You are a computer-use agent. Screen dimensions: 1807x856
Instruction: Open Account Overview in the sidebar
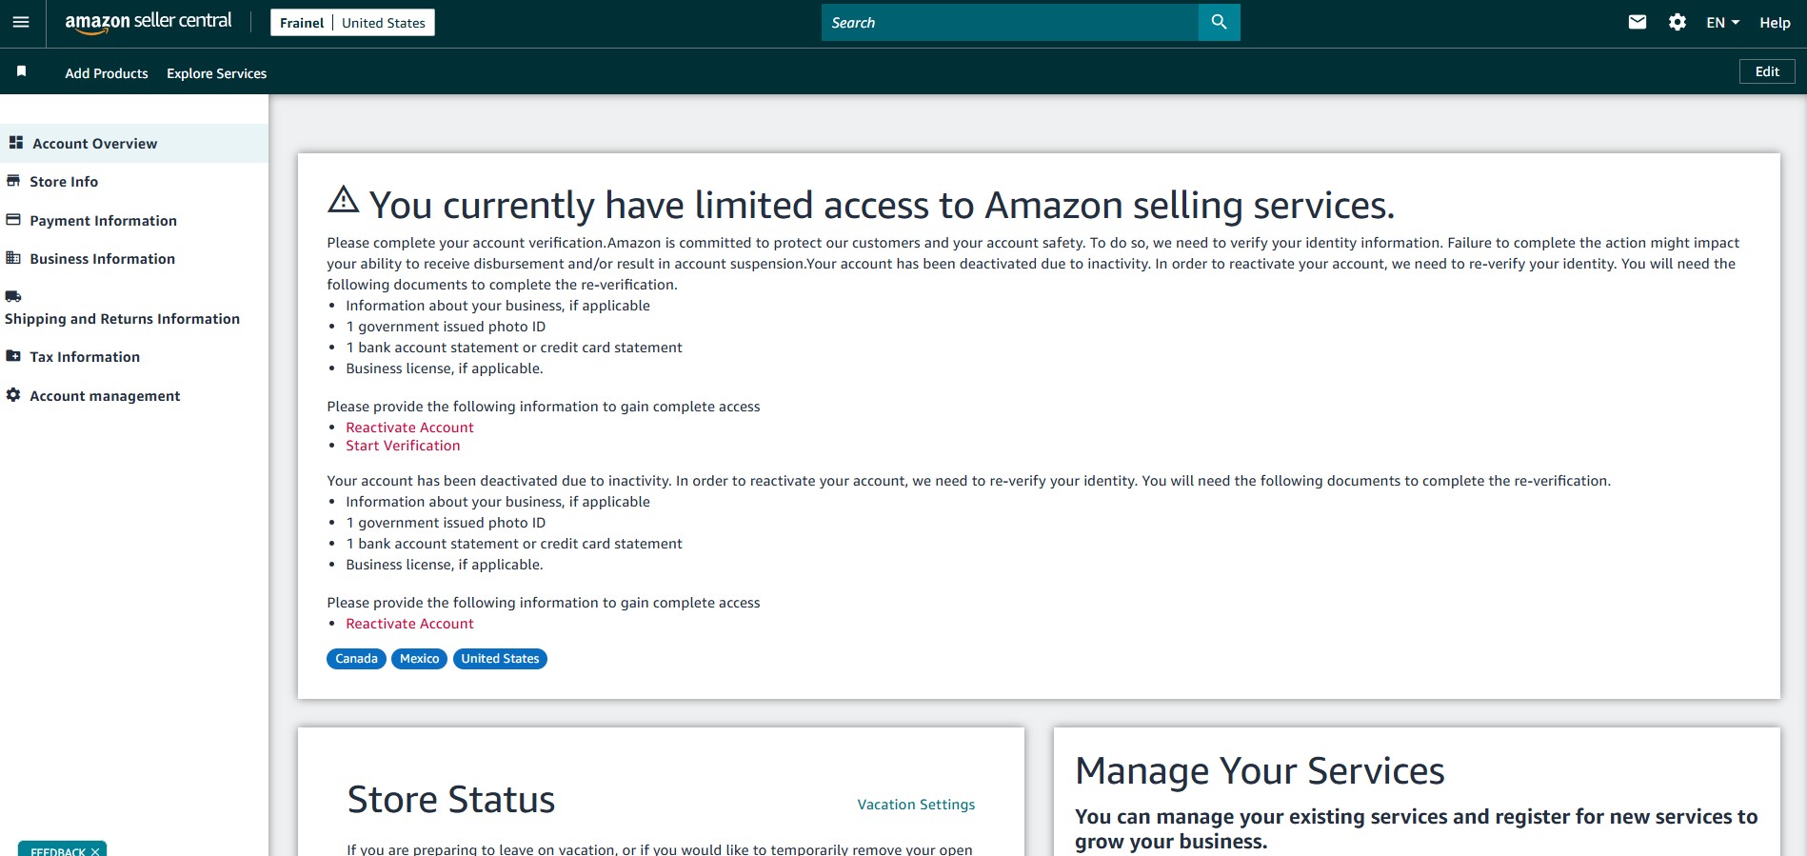pos(134,143)
